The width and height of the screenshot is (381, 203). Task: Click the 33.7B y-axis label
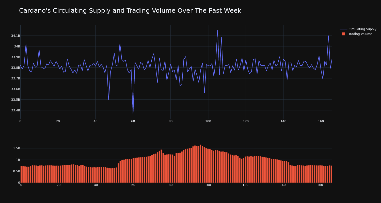point(15,78)
